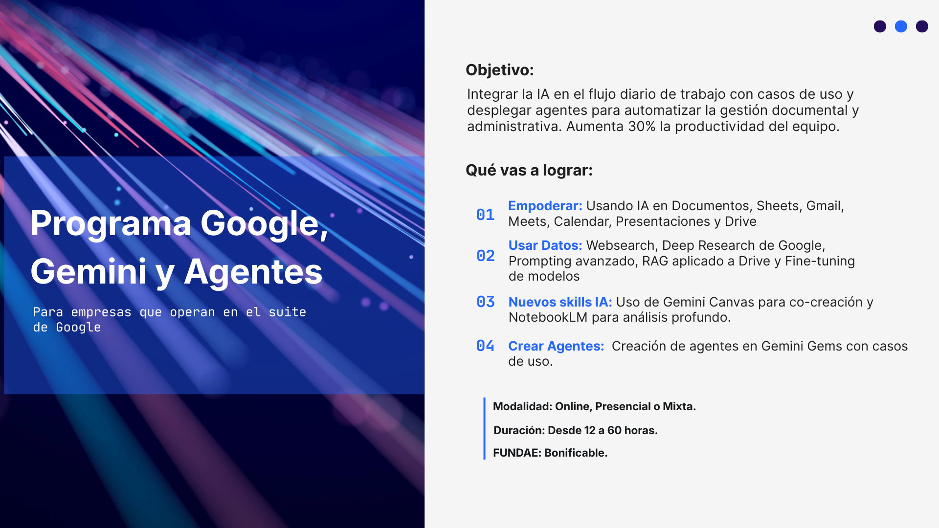Select the Empoderar heading
This screenshot has width=939, height=528.
pyautogui.click(x=545, y=206)
